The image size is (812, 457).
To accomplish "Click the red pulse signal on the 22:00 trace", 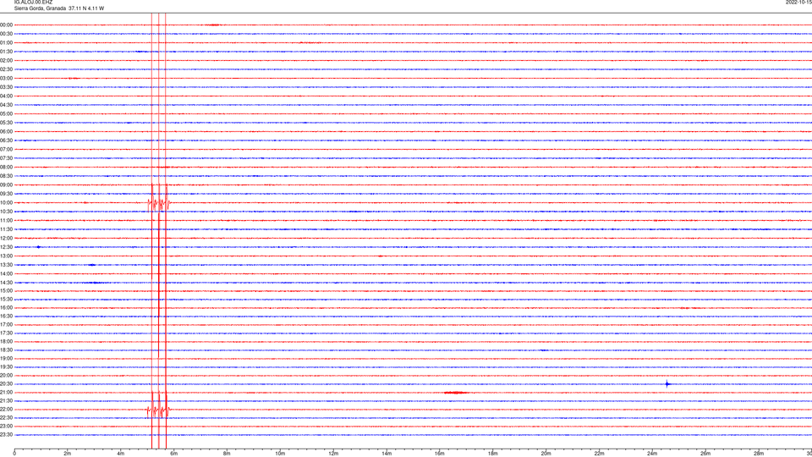I will click(158, 410).
